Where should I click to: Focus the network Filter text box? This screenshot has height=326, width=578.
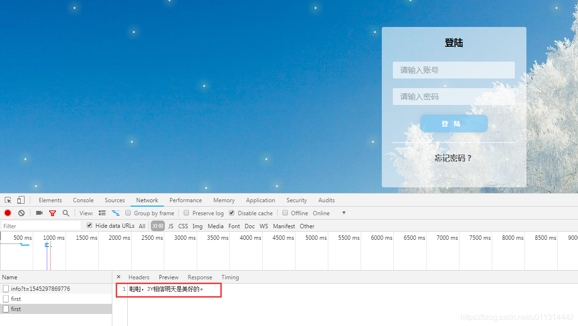(x=40, y=226)
